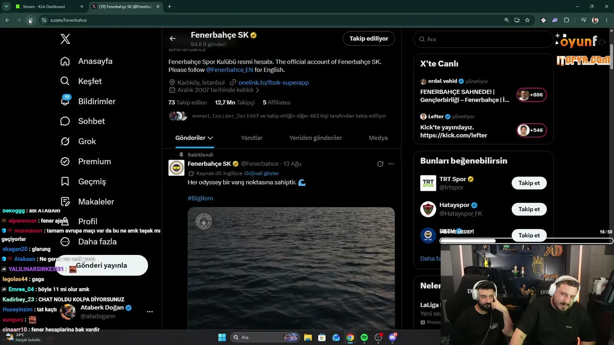Open Bildirimler notifications bell
The image size is (614, 345).
point(88,101)
